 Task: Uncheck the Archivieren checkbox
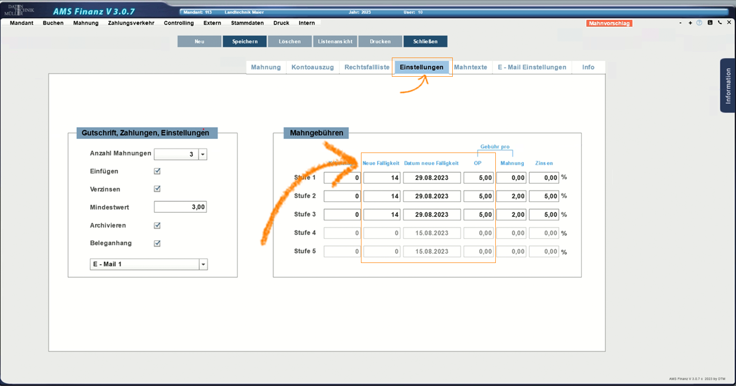(157, 226)
